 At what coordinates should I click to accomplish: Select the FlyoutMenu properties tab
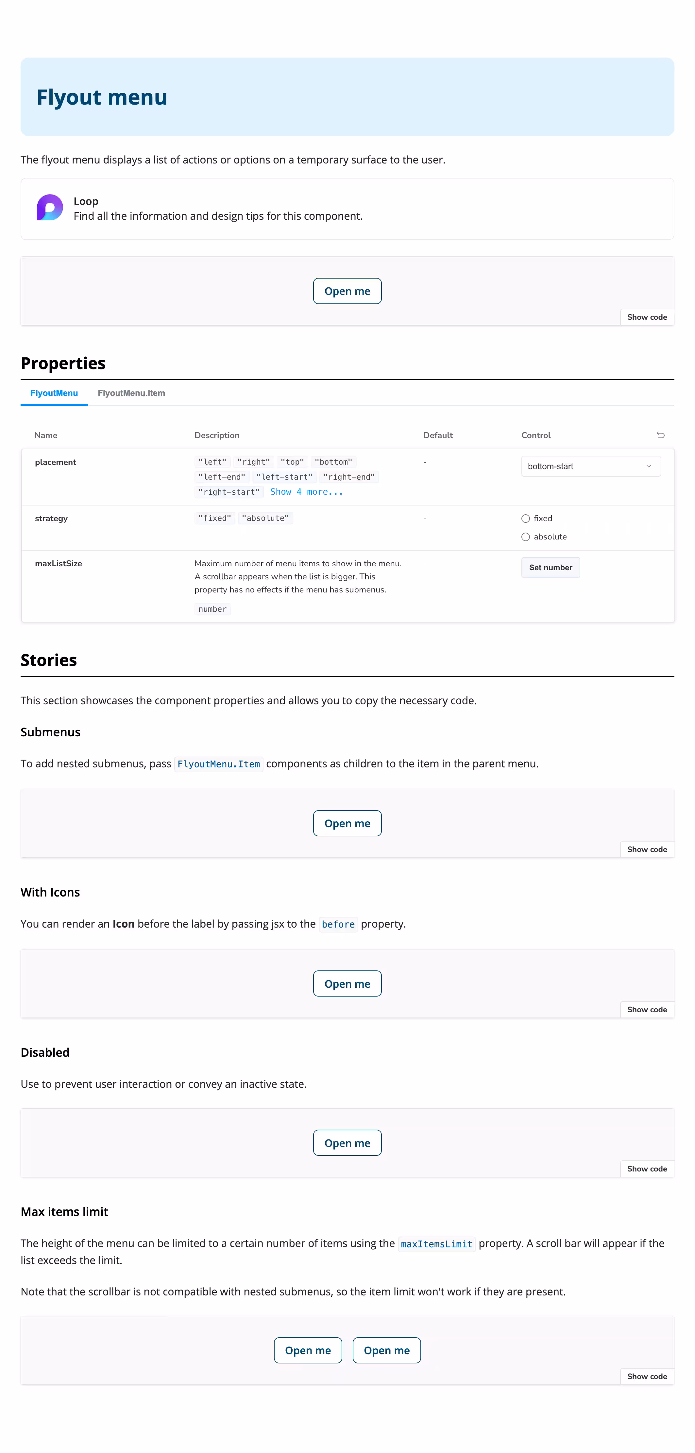[54, 393]
